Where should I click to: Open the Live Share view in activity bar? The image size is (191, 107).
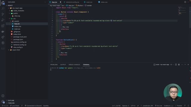pyautogui.click(x=3, y=37)
